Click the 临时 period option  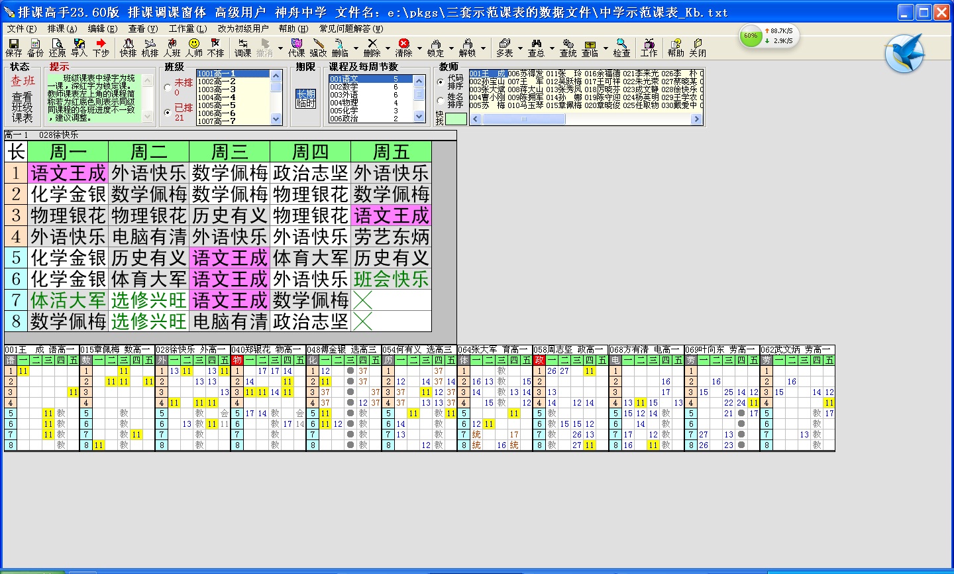pos(305,103)
